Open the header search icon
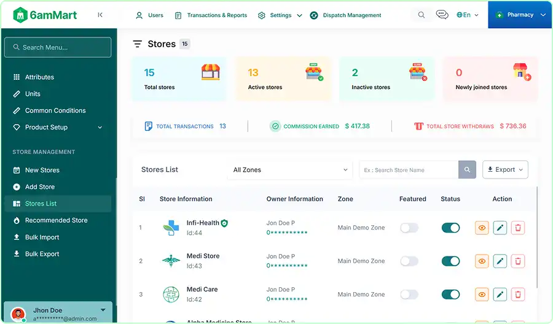The image size is (553, 324). pos(421,15)
